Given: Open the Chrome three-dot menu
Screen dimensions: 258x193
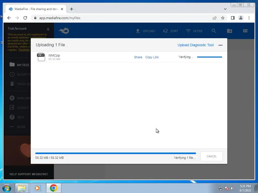Looking at the screenshot, I should (249, 18).
